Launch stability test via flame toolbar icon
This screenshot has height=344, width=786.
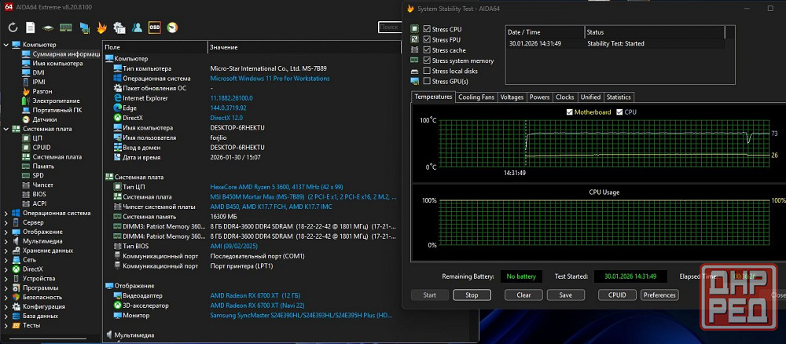click(x=102, y=27)
